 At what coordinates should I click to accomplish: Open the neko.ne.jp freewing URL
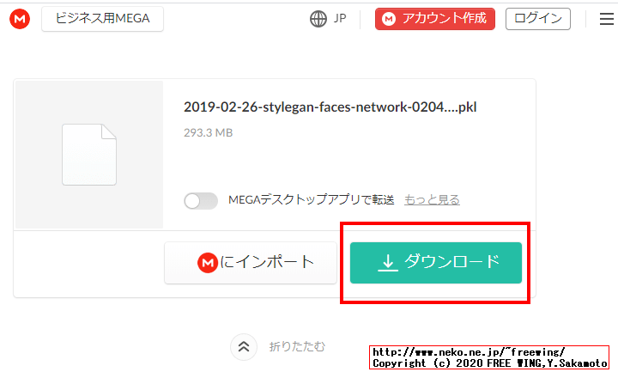(x=469, y=352)
